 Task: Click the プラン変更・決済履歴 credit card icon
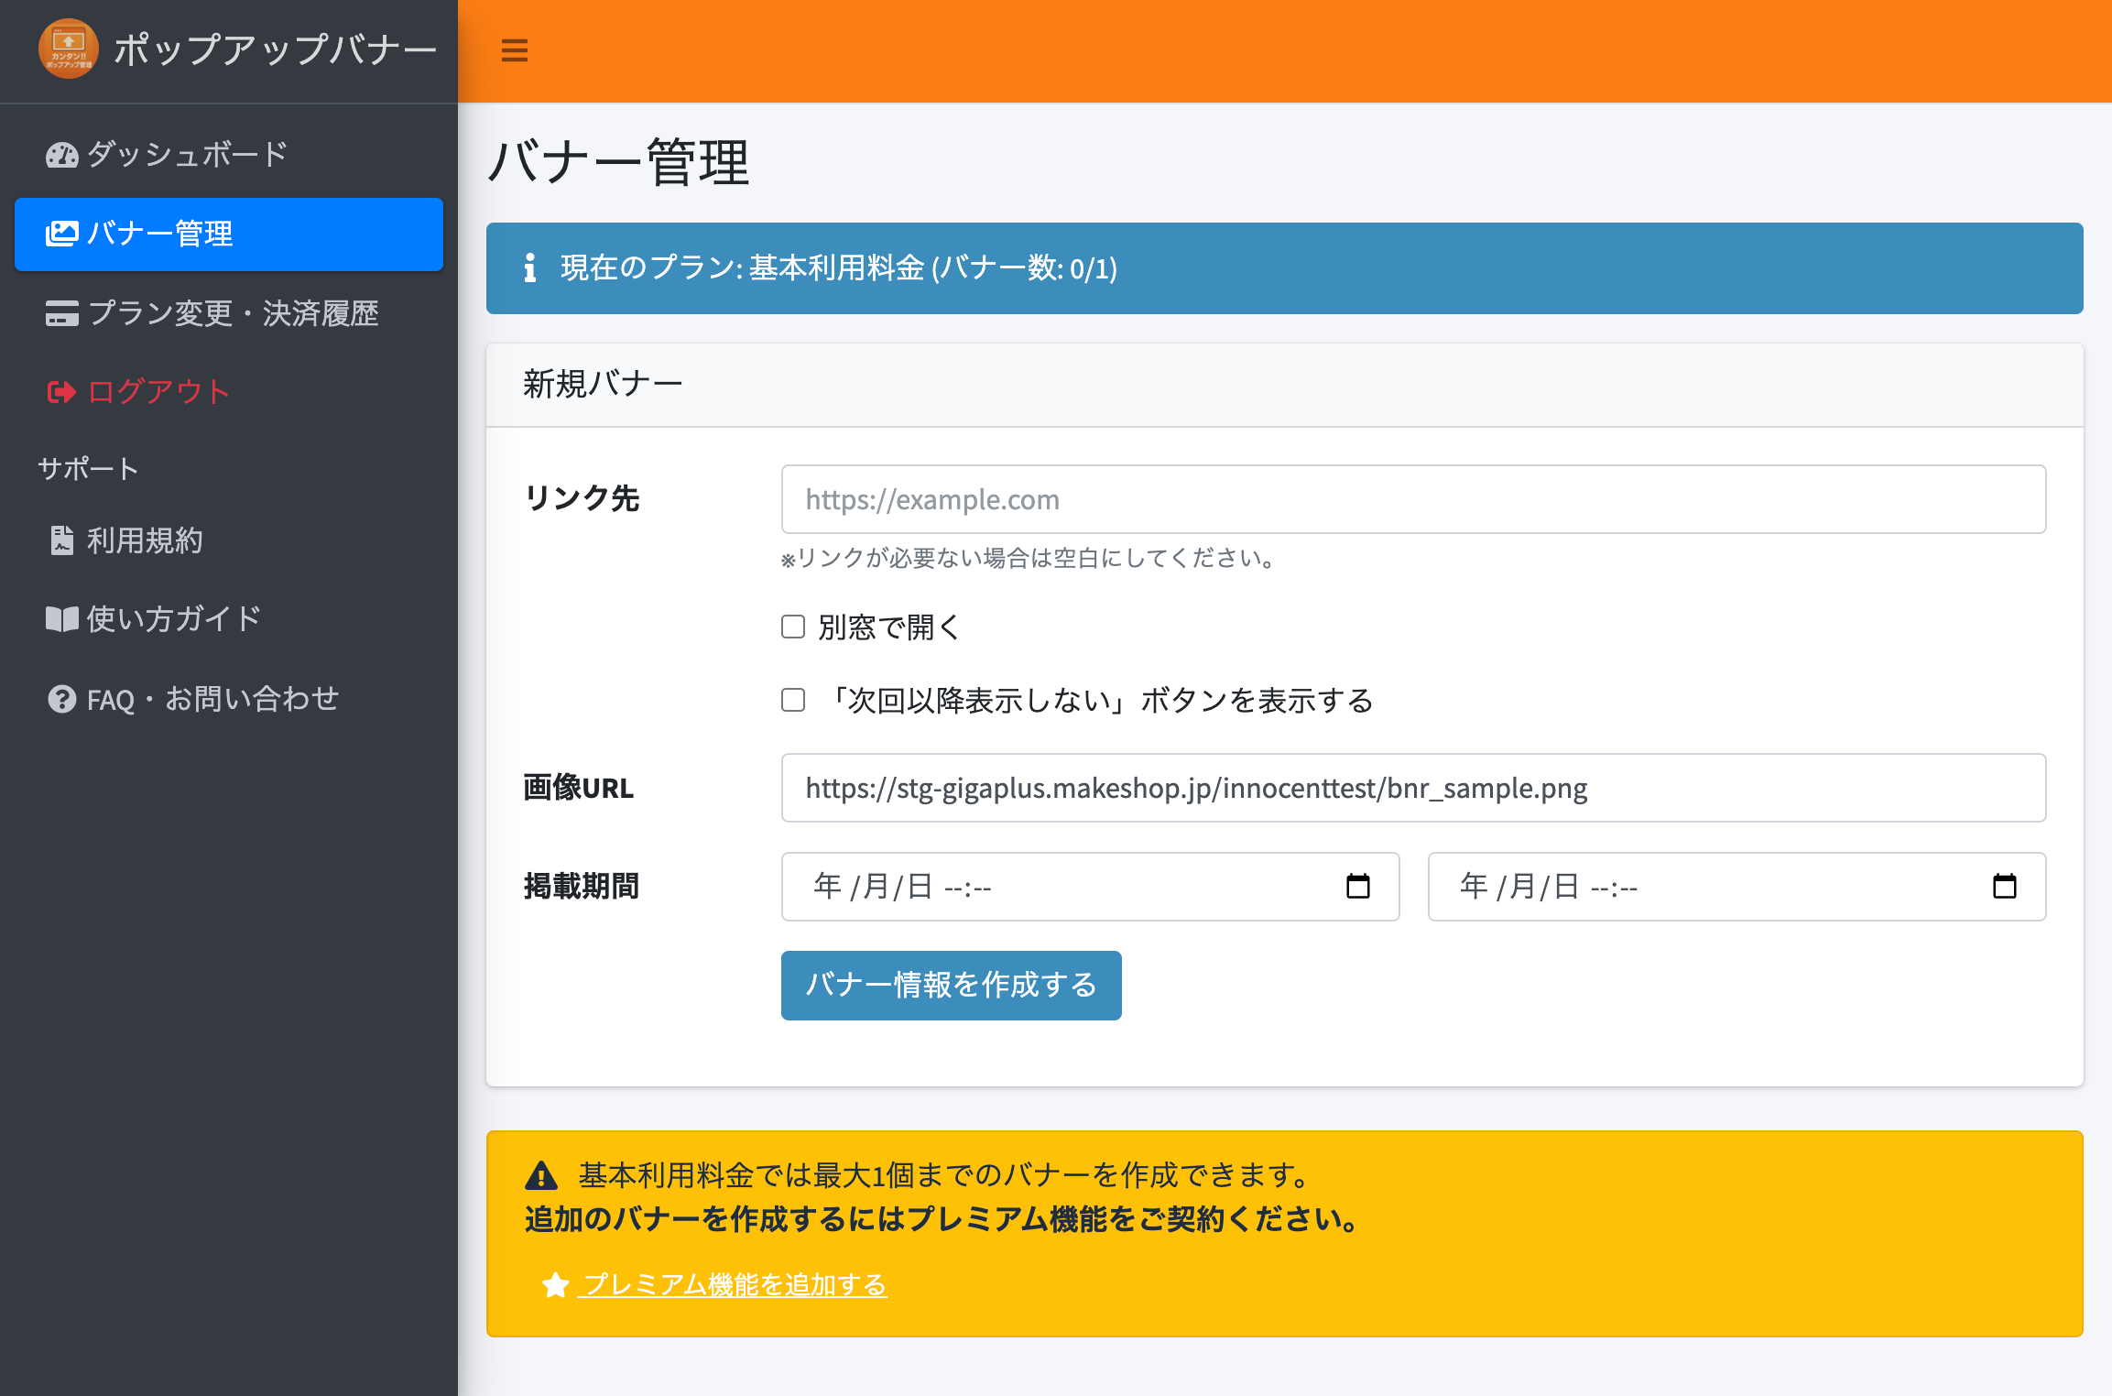click(61, 313)
